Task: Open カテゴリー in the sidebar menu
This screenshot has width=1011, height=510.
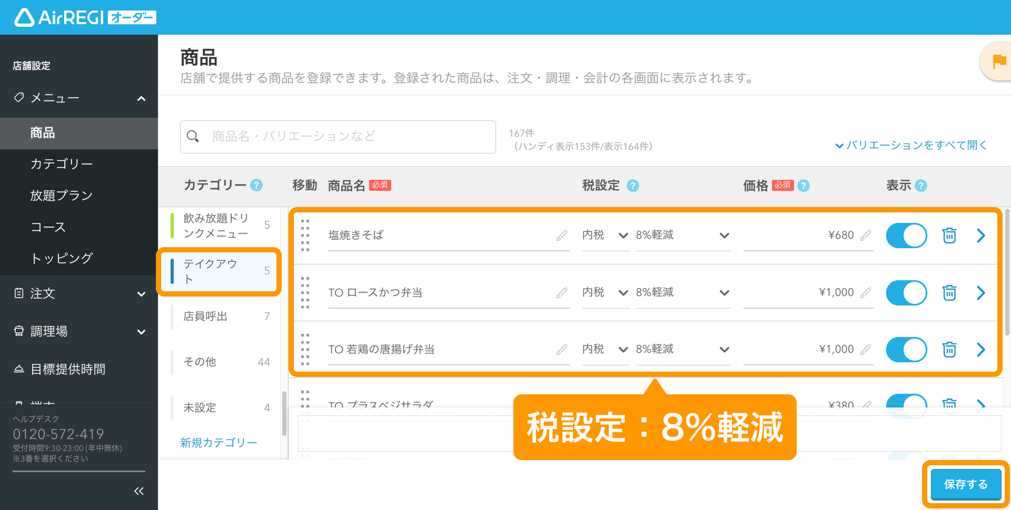Action: [79, 164]
